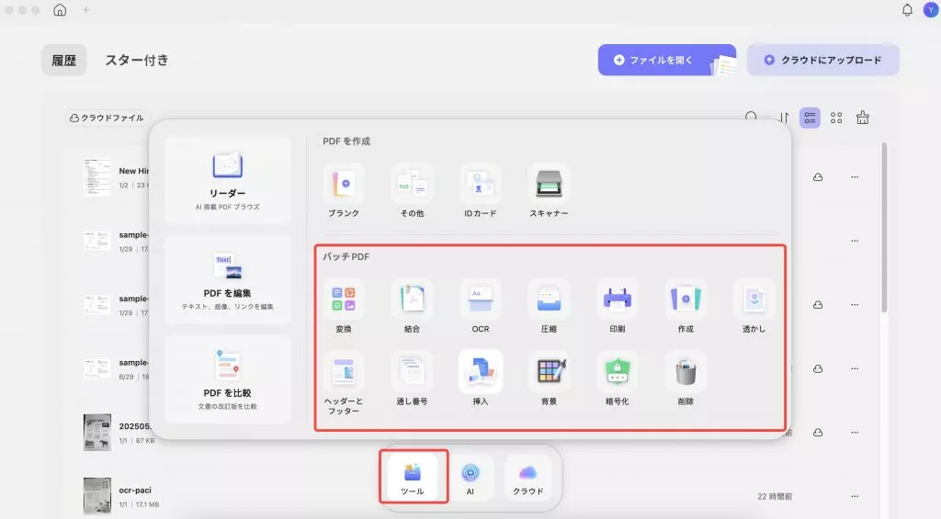Open the batch 作成 create tool

[x=686, y=307]
